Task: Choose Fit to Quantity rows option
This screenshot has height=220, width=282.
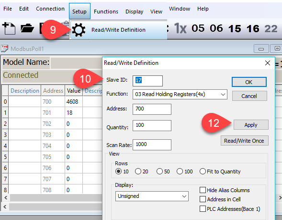Action: click(220, 171)
